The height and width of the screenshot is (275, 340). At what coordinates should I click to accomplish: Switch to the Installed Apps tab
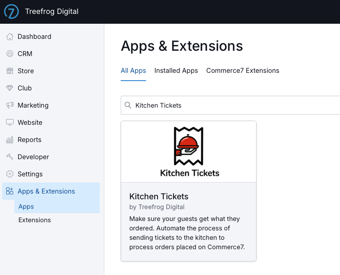click(x=176, y=71)
